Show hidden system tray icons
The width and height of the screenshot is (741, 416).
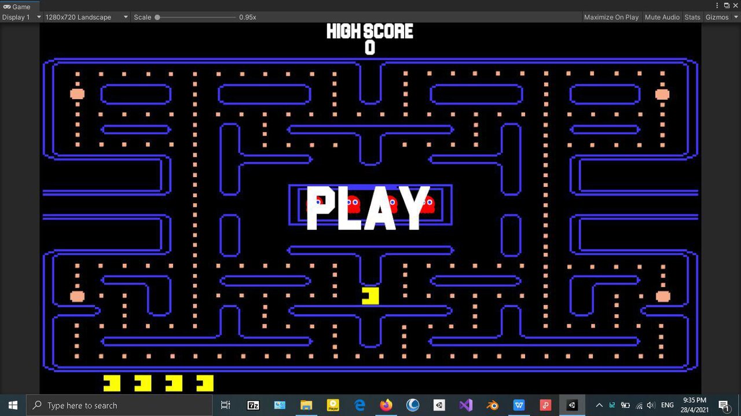click(599, 405)
